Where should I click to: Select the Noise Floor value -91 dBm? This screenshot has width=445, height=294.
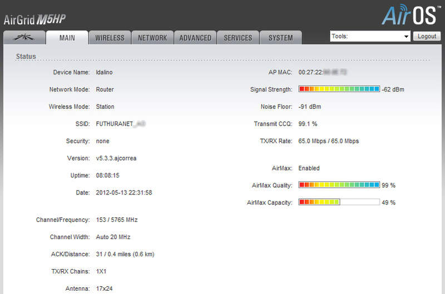coord(310,107)
